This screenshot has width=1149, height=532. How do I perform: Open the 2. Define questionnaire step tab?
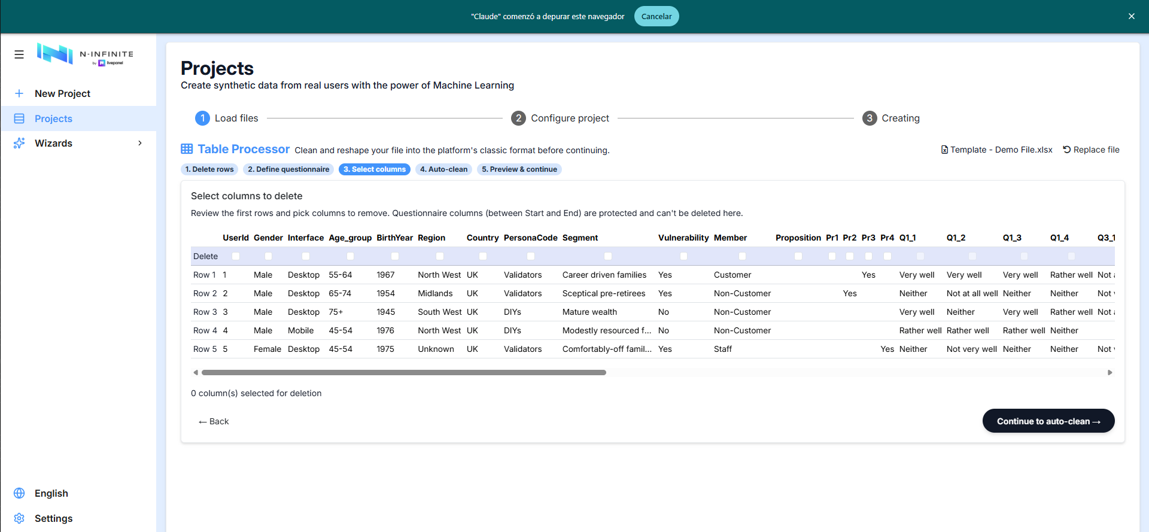[288, 169]
